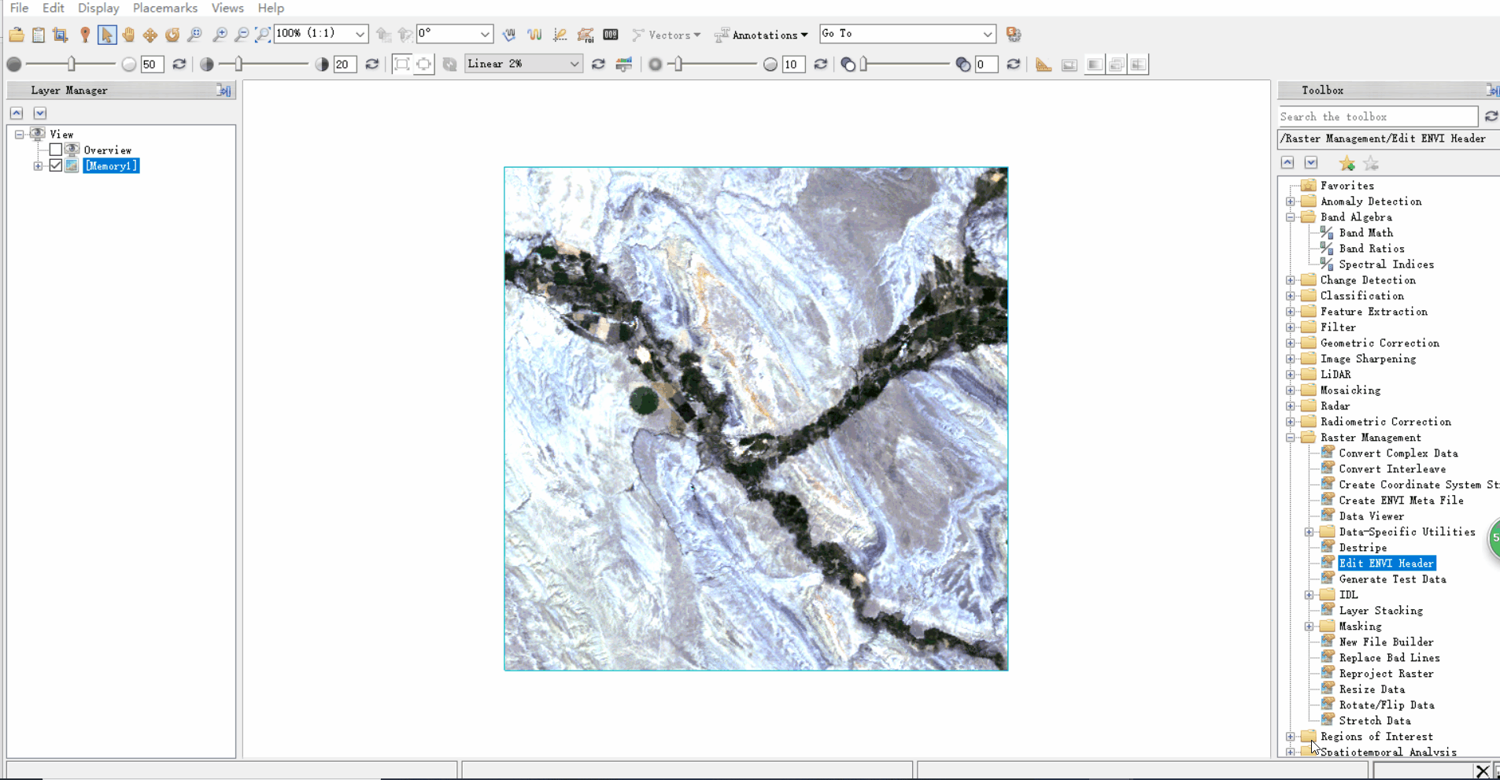Click Stretch on View Extent icon
Screen dimensions: 1500x780
pyautogui.click(x=424, y=65)
